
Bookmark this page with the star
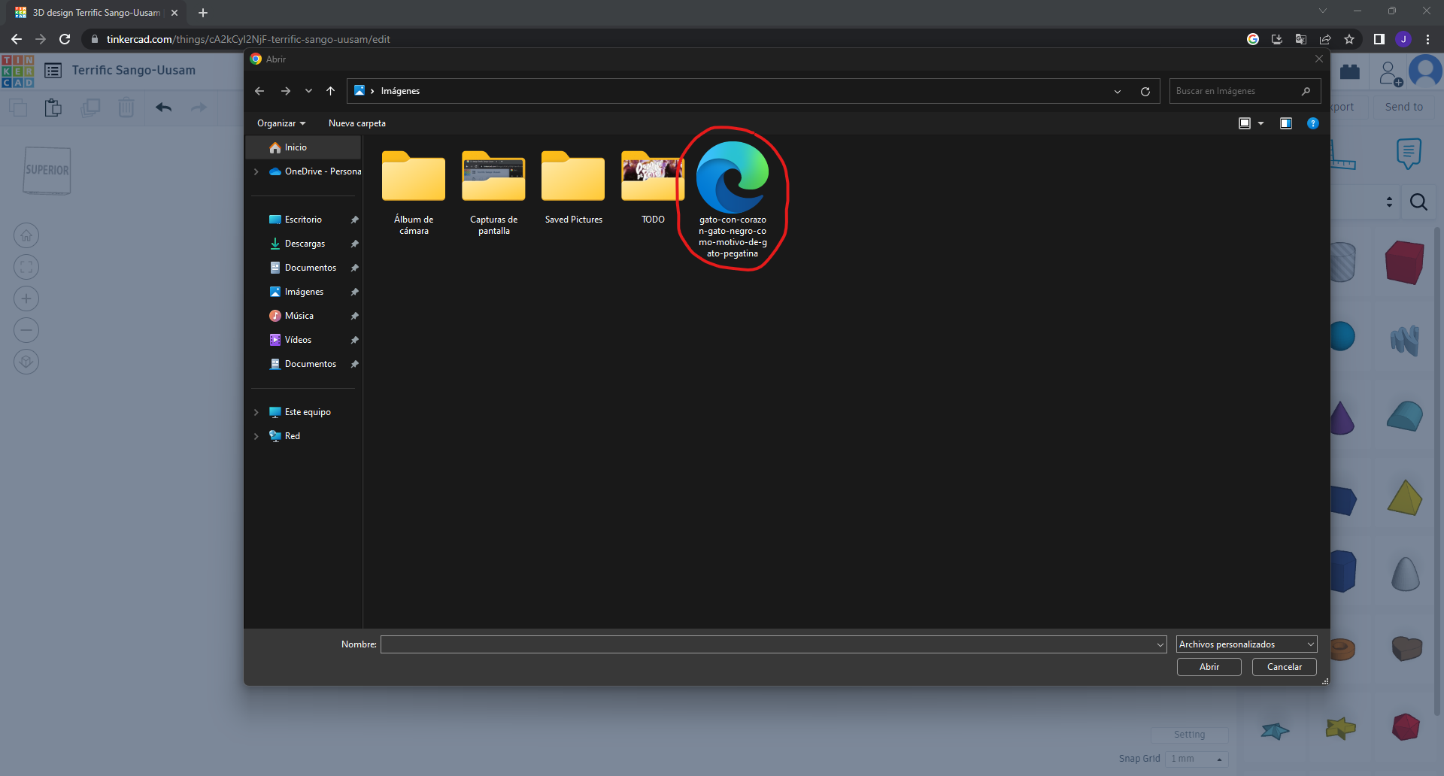[1349, 39]
